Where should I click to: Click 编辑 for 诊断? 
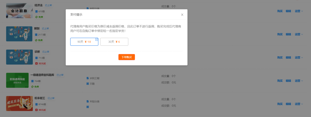click(x=288, y=58)
